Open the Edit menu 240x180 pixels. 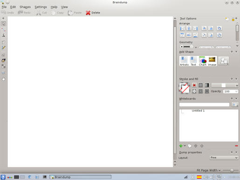13,7
